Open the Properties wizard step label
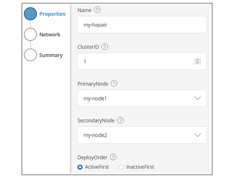 (52, 14)
